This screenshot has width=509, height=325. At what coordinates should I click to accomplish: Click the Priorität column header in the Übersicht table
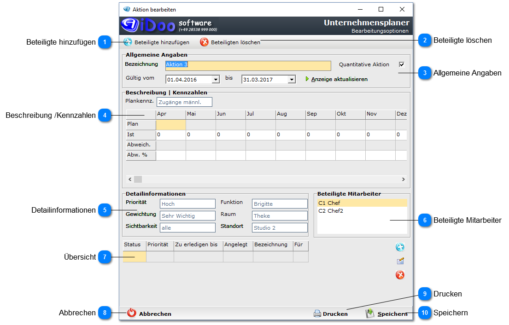point(160,245)
